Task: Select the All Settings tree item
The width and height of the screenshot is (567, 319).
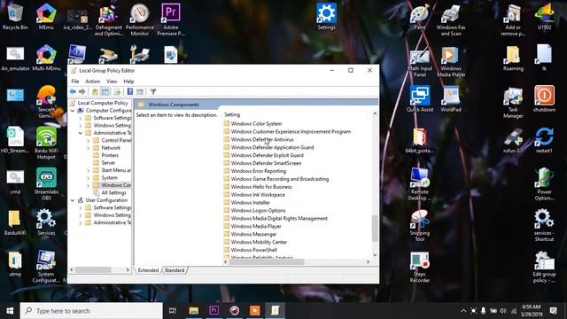Action: pos(113,193)
